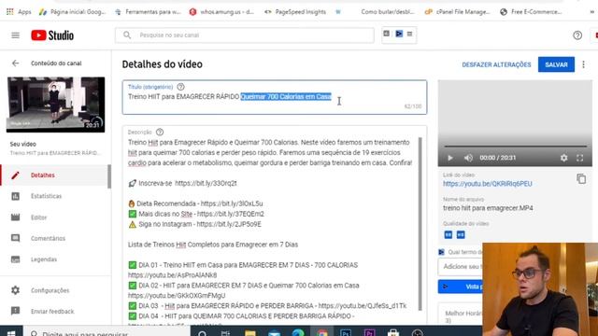Viewport: 598px width, 336px height.
Task: Click the Siga no Instagram line
Action: click(195, 224)
